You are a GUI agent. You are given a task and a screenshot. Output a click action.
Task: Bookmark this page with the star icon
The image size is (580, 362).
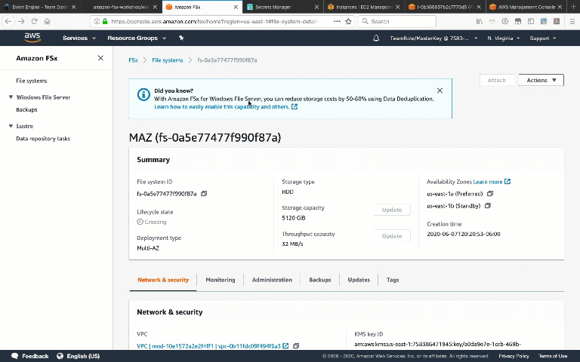348,21
